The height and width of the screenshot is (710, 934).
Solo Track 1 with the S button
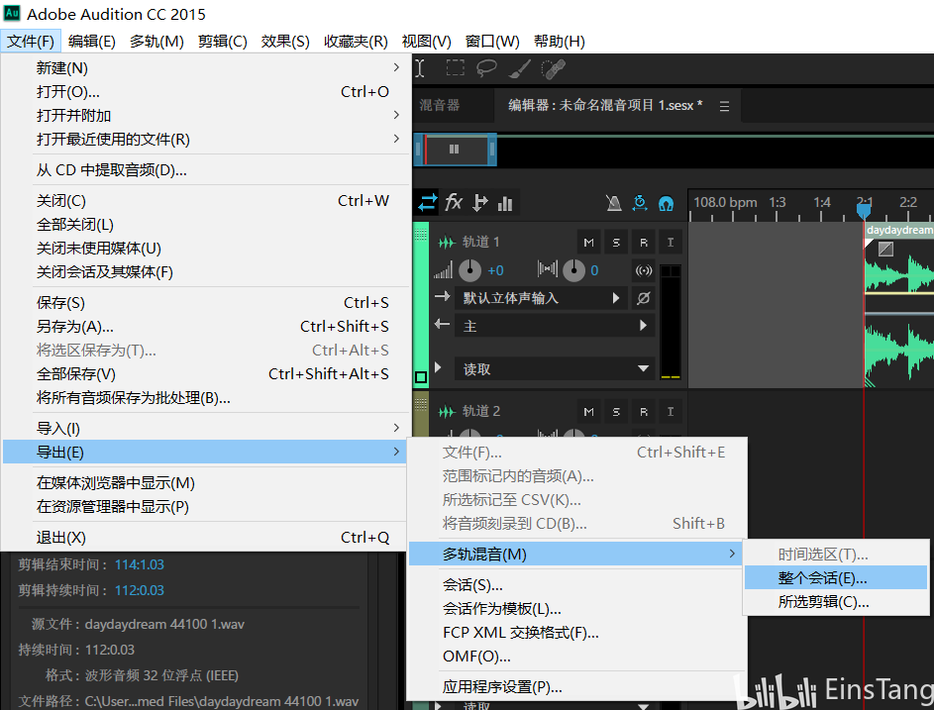click(x=616, y=243)
